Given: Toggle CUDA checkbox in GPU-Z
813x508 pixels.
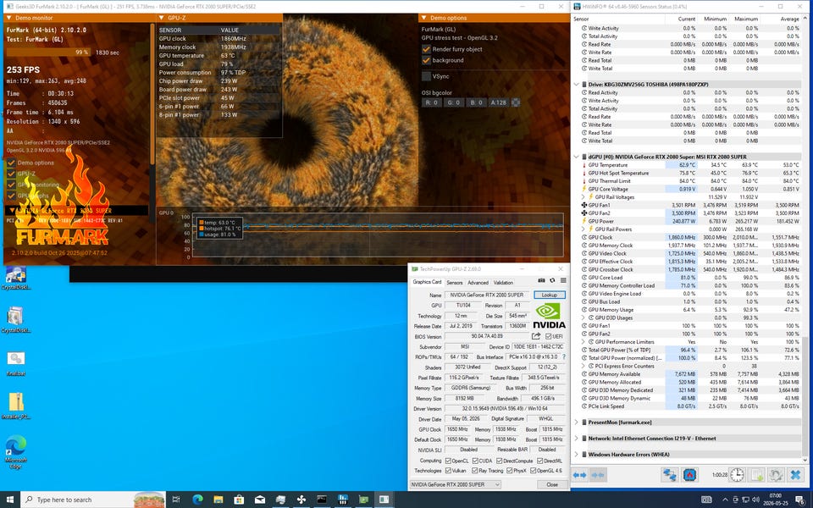Looking at the screenshot, I should click(475, 461).
